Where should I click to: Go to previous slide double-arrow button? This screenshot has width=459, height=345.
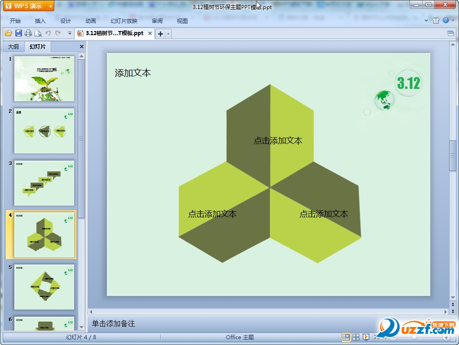coord(453,305)
